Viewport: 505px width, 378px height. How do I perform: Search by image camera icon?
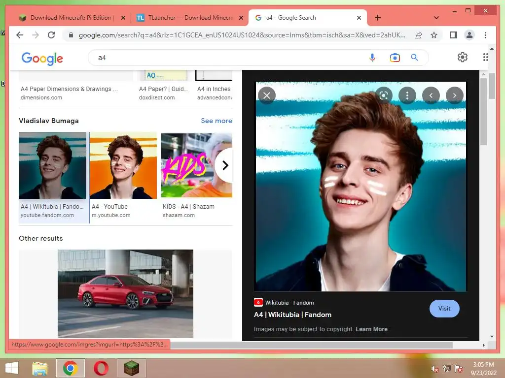(x=395, y=58)
